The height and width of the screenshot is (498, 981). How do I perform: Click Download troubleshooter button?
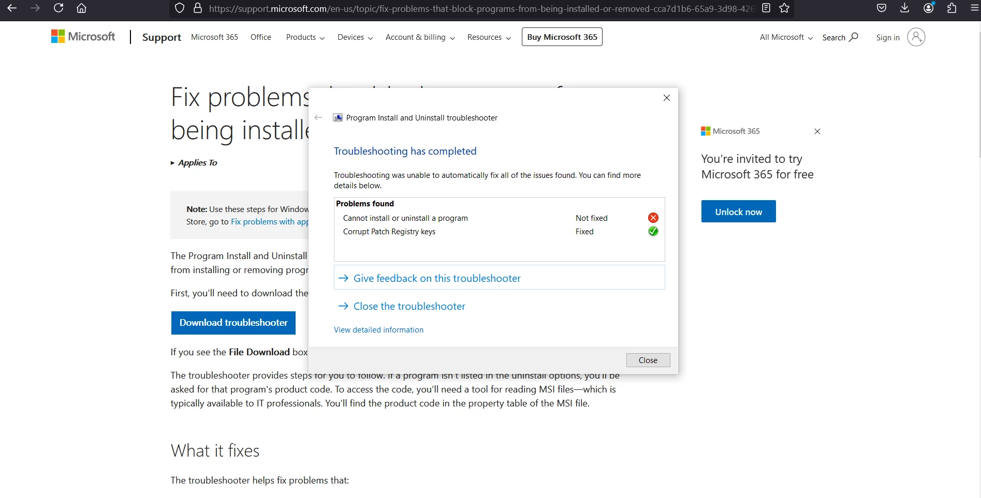[x=233, y=323]
